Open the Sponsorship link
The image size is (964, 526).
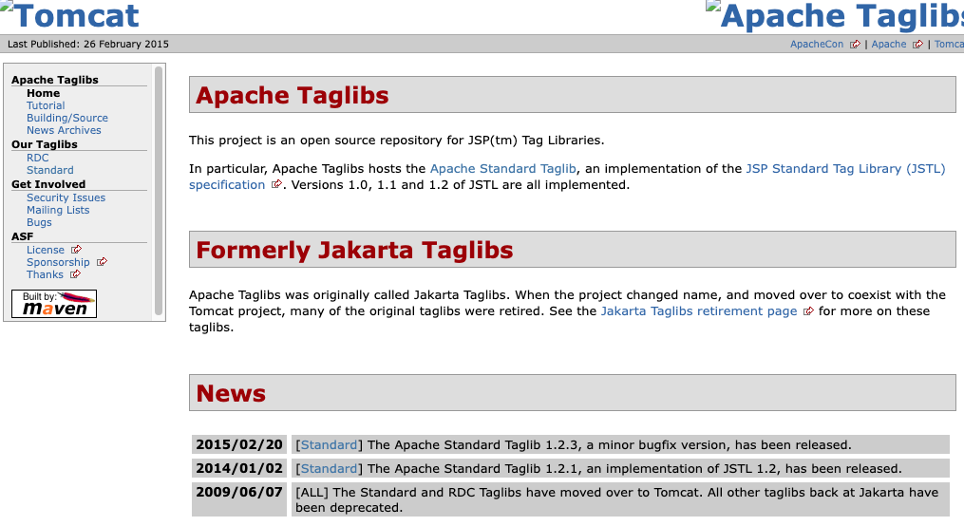58,262
